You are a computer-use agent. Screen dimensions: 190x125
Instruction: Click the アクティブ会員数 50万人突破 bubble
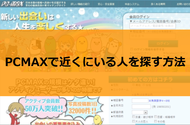point(42,106)
